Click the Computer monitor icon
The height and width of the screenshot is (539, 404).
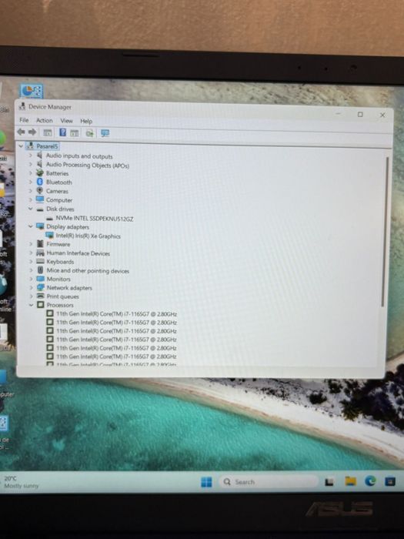tap(40, 199)
